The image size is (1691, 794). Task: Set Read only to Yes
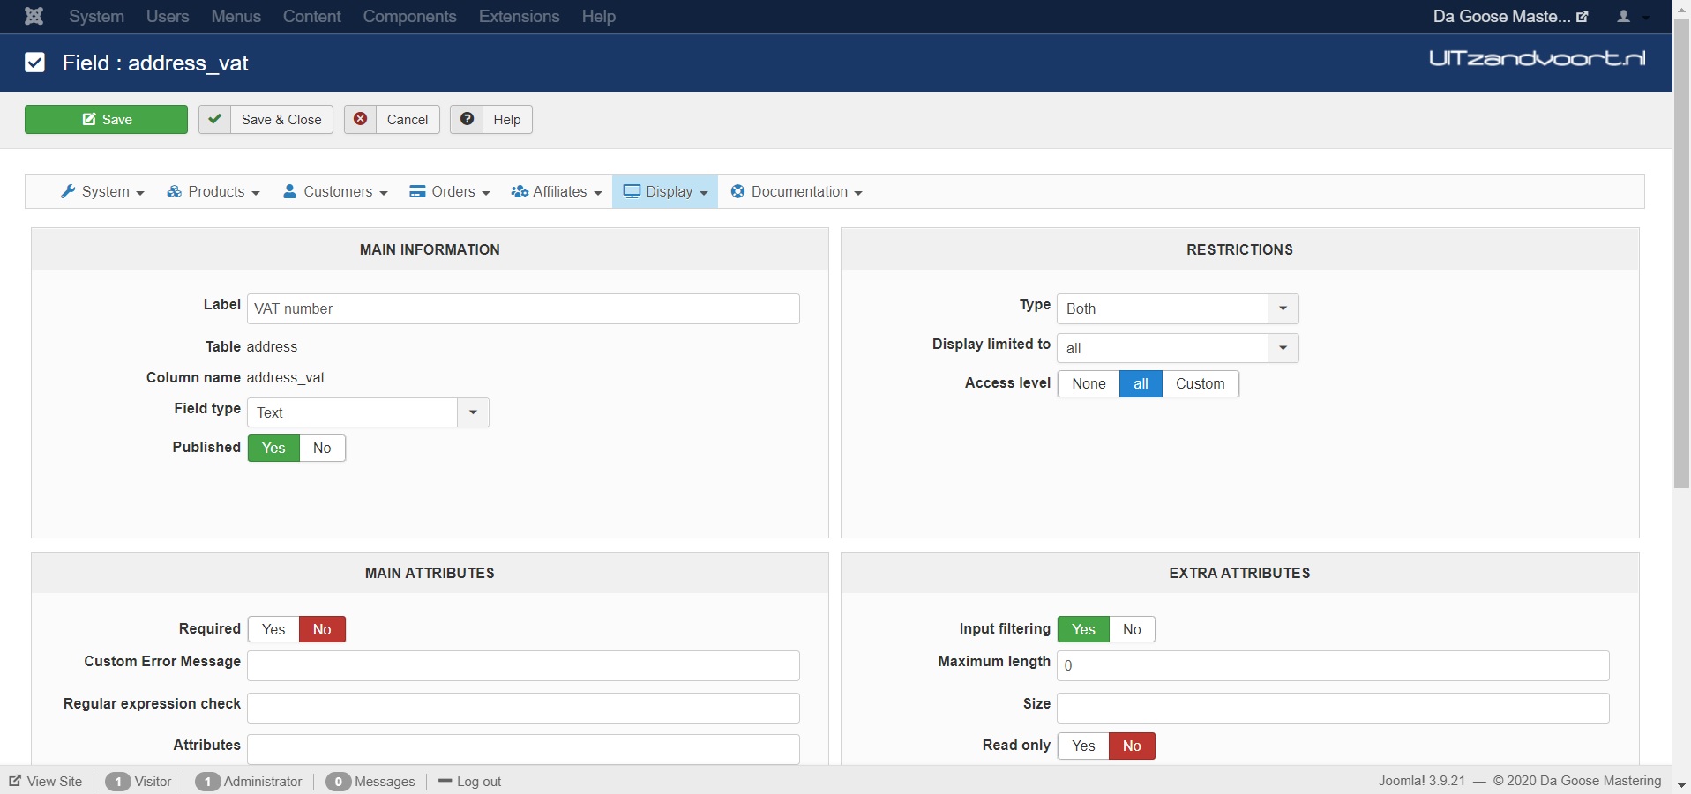1083,746
